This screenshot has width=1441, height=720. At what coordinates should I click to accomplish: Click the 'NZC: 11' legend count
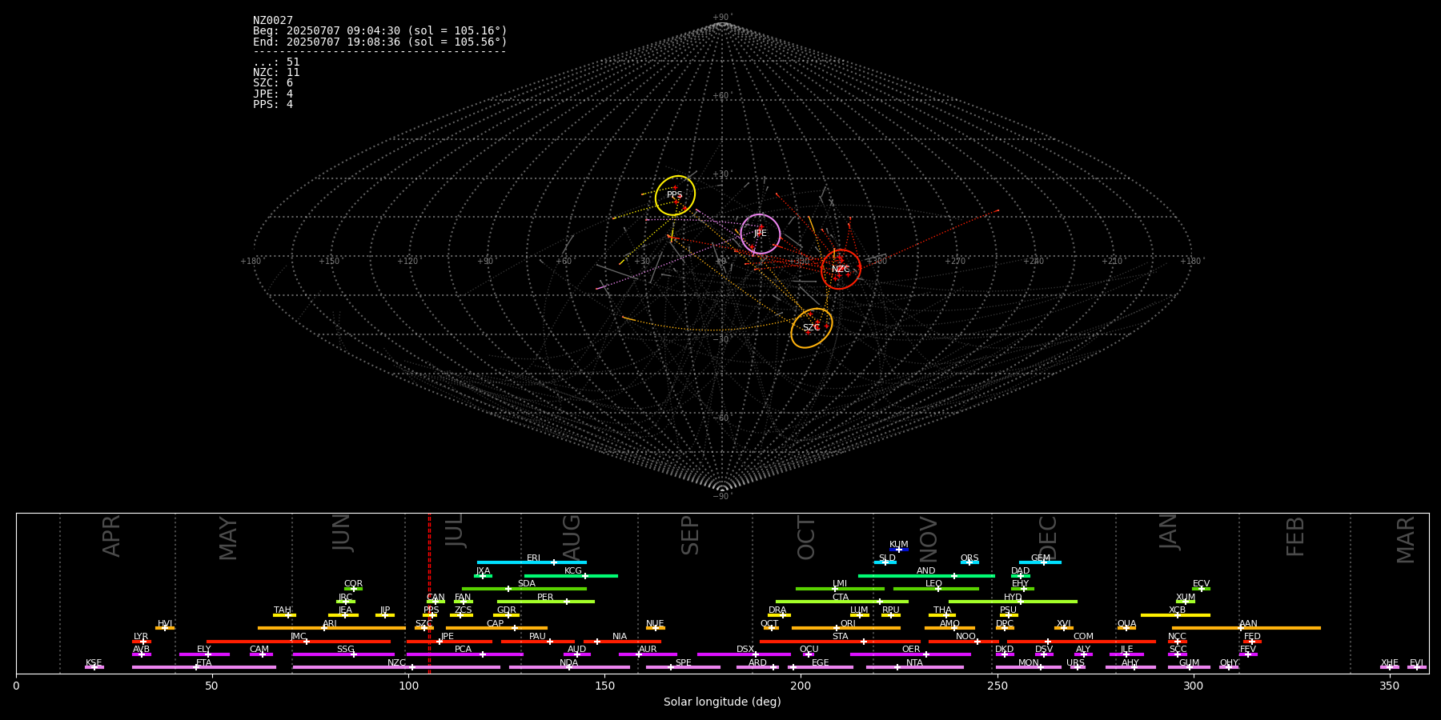pos(276,73)
